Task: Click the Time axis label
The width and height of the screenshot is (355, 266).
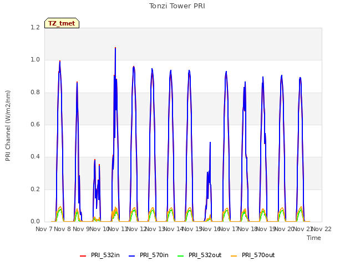Action: point(314,238)
